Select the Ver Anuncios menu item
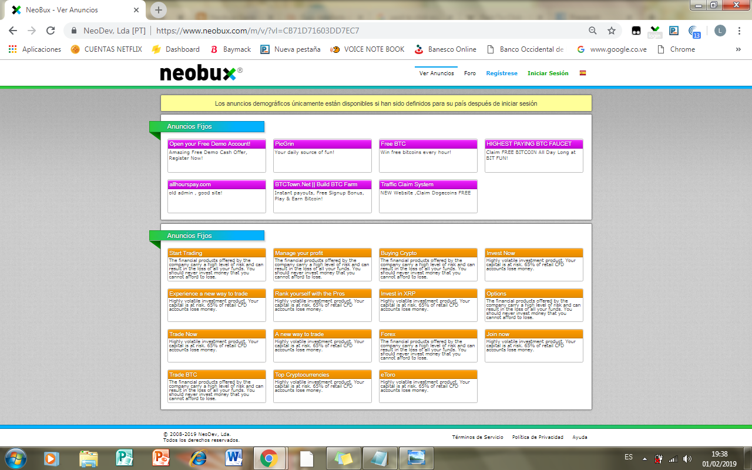 437,73
